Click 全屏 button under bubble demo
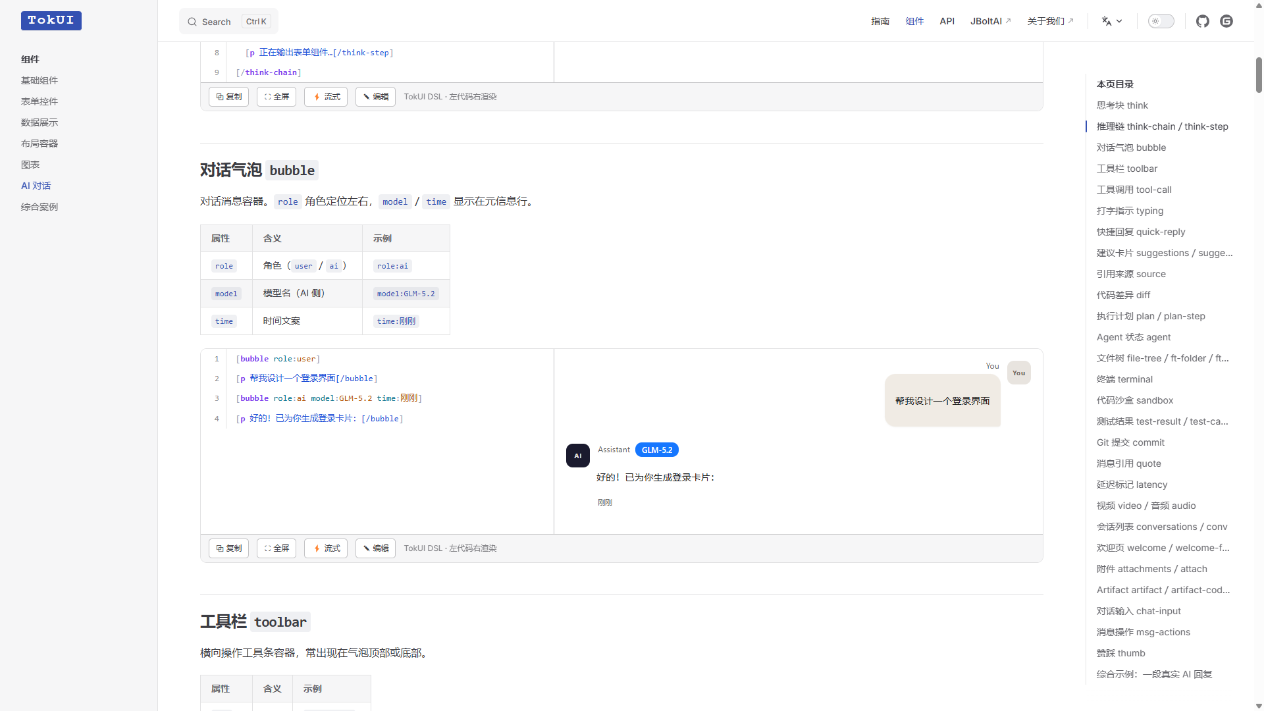The image size is (1264, 711). (276, 548)
